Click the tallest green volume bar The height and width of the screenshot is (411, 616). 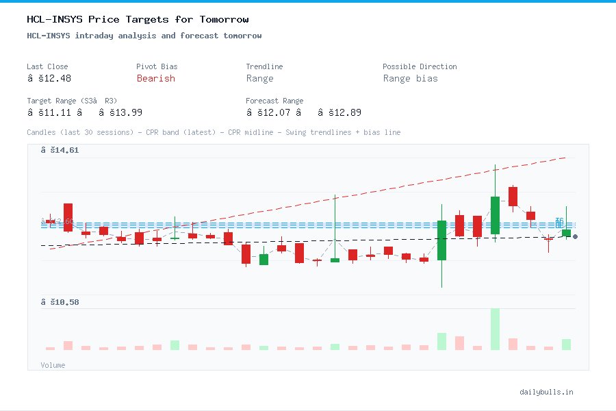495,329
